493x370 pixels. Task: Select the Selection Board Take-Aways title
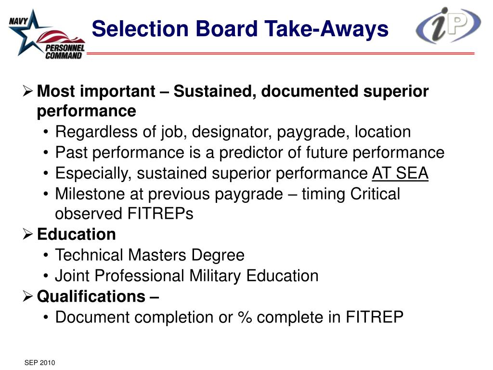pyautogui.click(x=240, y=28)
